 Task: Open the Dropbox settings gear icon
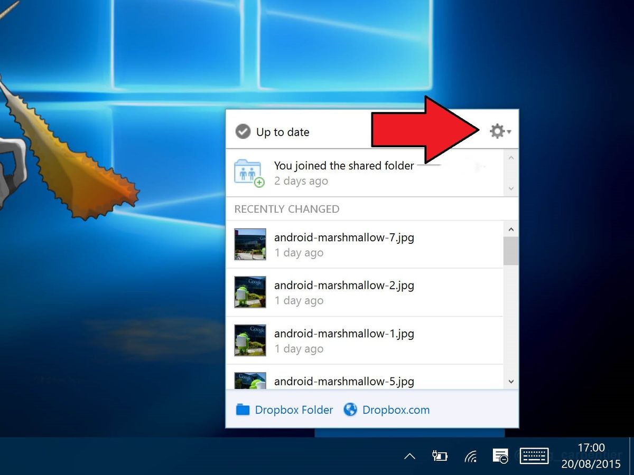click(497, 130)
